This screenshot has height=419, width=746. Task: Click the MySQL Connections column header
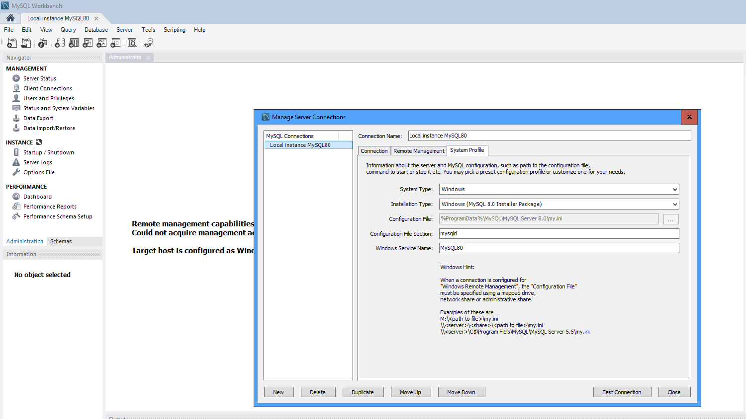(301, 136)
